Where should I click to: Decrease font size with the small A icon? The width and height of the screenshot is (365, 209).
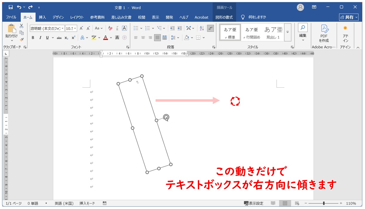[88, 28]
